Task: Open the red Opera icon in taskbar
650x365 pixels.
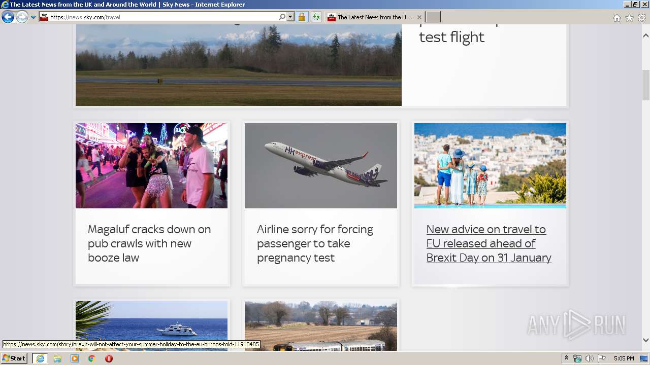Action: [x=109, y=358]
